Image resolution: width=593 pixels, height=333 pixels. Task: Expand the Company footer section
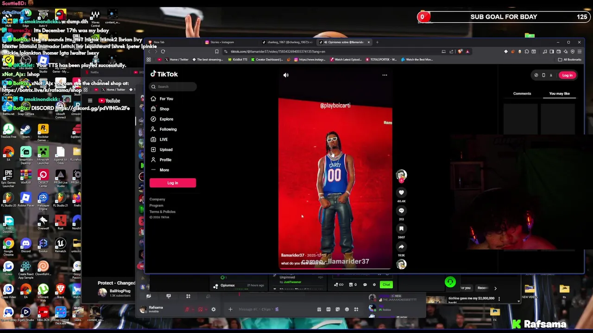(x=157, y=199)
